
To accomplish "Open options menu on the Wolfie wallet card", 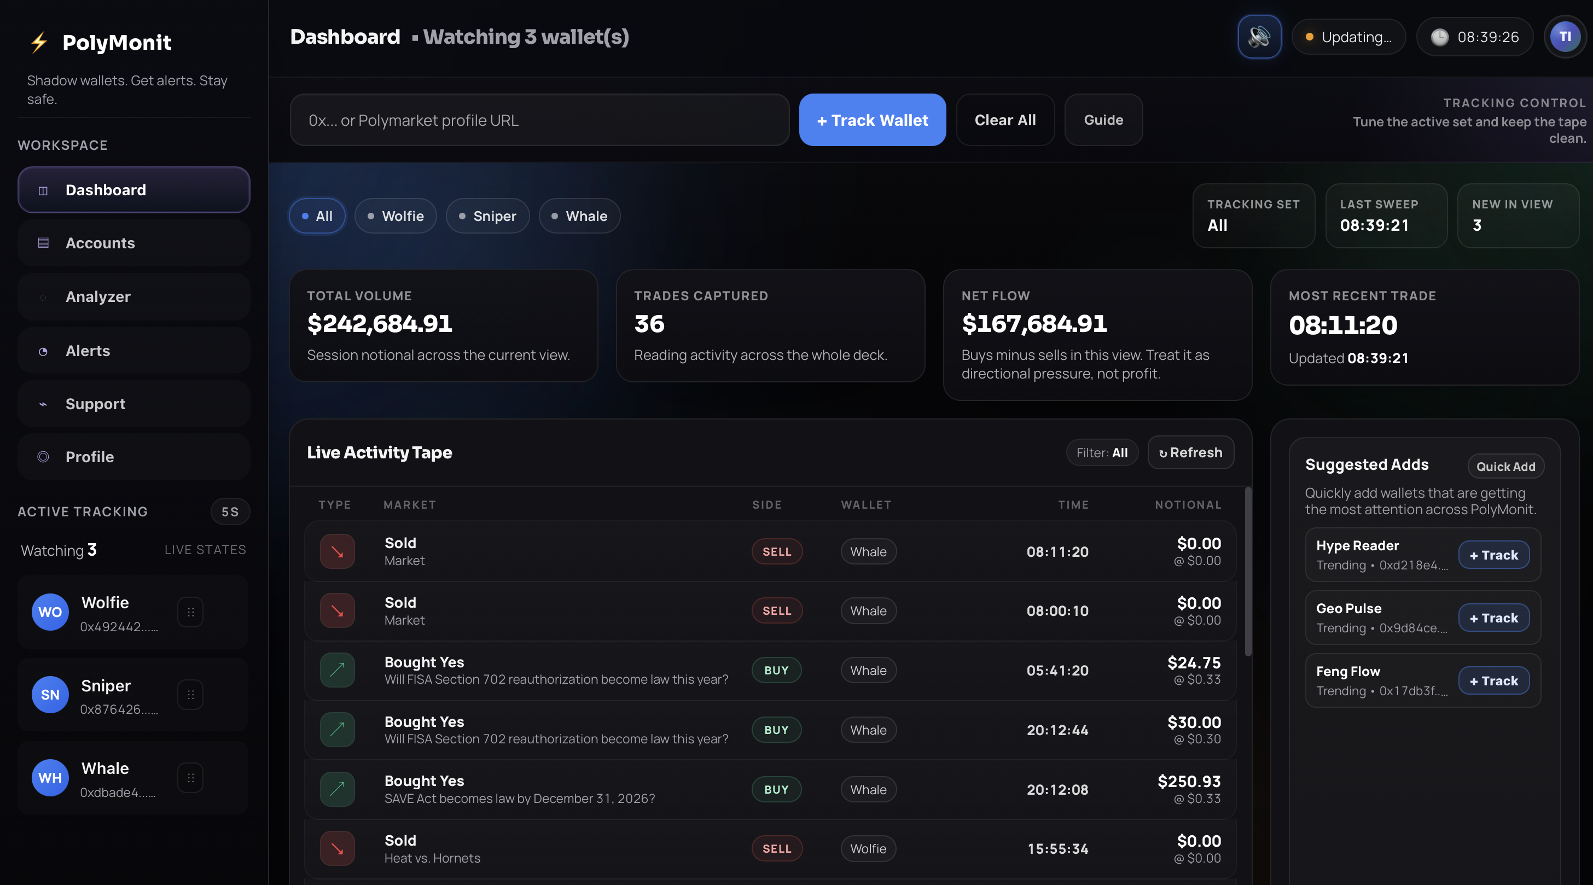I will pos(191,612).
